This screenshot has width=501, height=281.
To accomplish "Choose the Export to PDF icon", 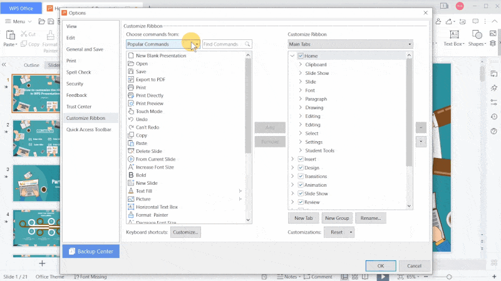I will click(131, 79).
